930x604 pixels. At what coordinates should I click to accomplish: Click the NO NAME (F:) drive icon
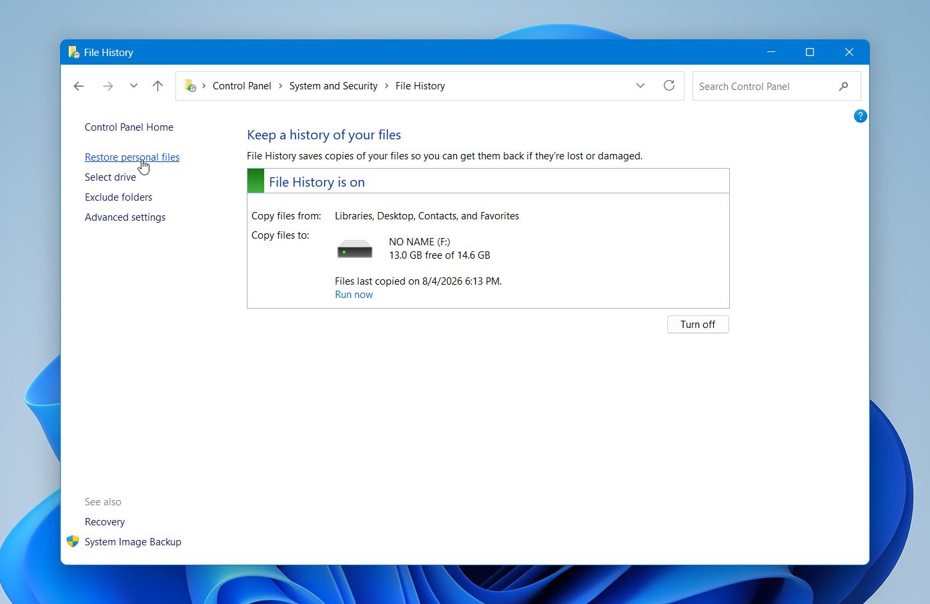pyautogui.click(x=355, y=249)
